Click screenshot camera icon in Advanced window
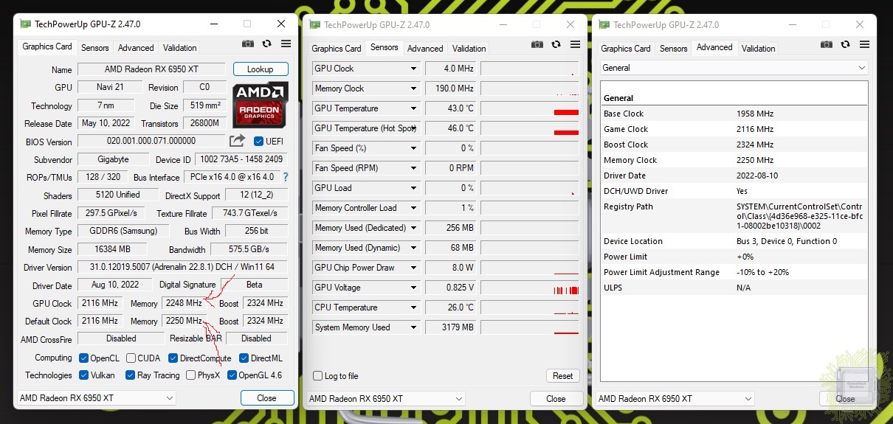The width and height of the screenshot is (893, 424). click(x=827, y=45)
